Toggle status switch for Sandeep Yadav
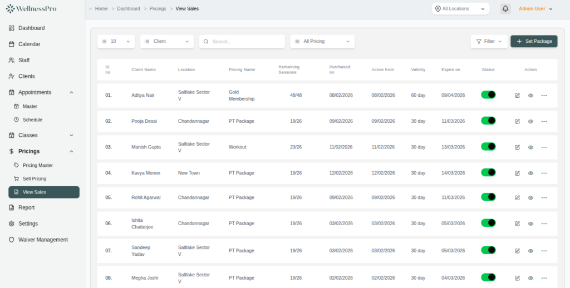570x288 pixels. (488, 250)
